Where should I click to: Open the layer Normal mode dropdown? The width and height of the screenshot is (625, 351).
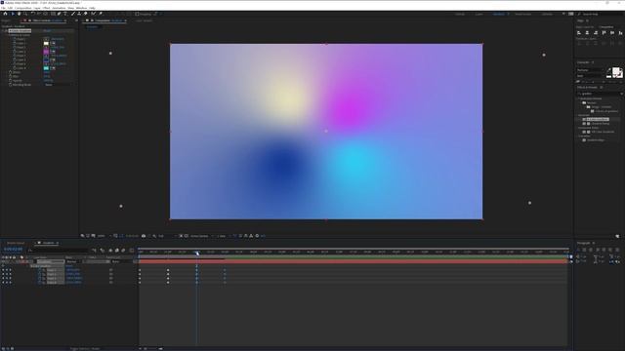[x=74, y=261]
